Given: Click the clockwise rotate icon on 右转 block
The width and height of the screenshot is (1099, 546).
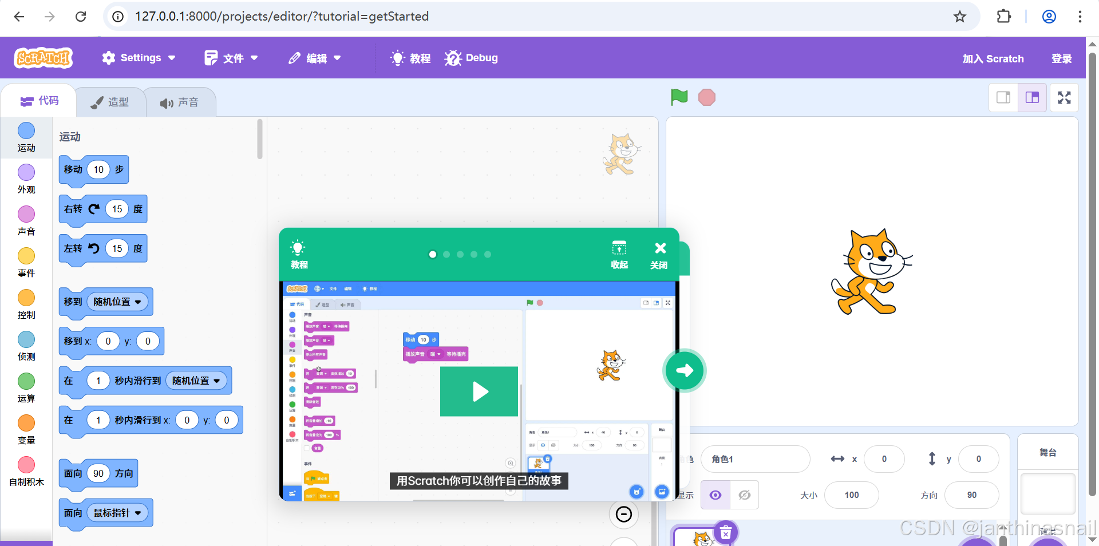Looking at the screenshot, I should pos(94,209).
